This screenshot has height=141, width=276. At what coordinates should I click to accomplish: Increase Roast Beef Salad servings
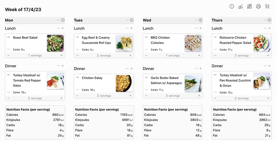pyautogui.click(x=62, y=55)
